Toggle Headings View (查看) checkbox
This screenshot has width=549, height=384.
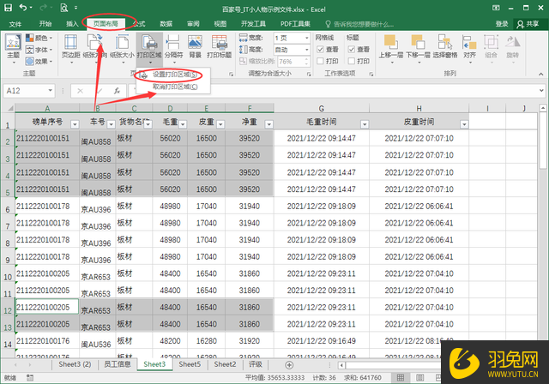pos(352,50)
